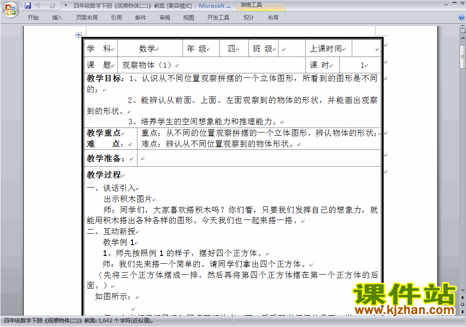Click the 观察物体（1） title cell
The width and height of the screenshot is (466, 327).
212,65
